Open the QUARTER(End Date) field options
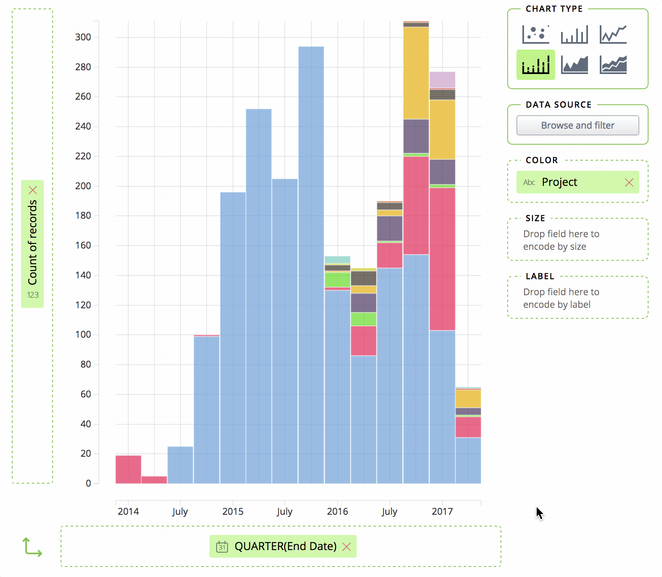The height and width of the screenshot is (577, 662). tap(285, 546)
